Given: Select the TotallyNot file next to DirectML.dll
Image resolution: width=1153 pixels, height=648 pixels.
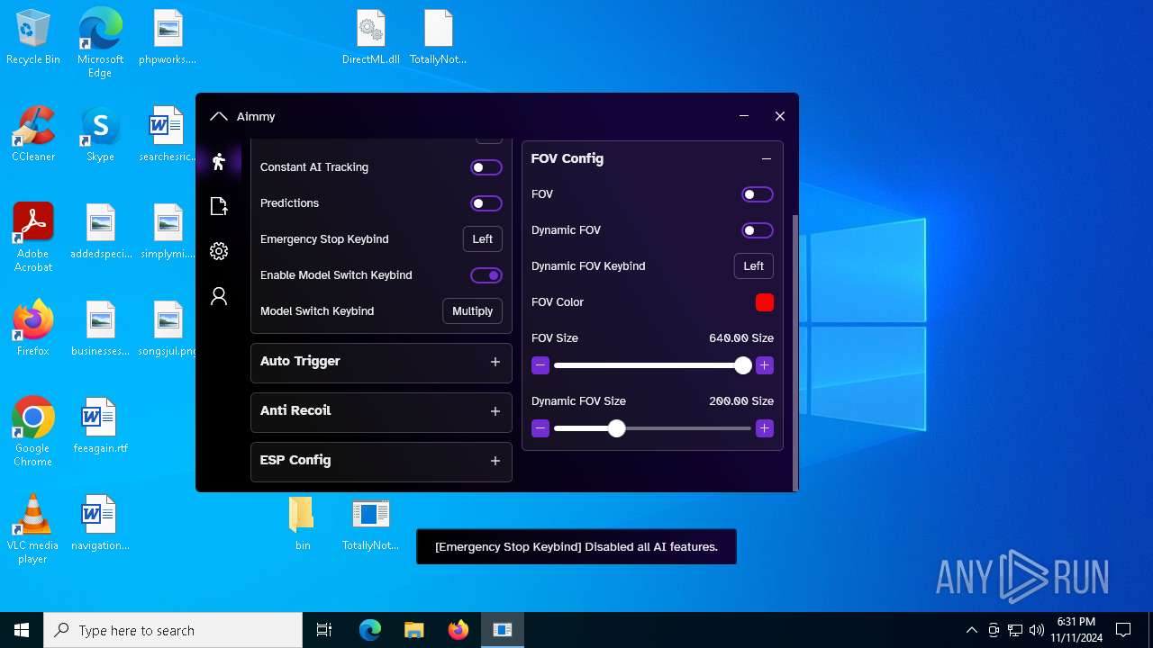Looking at the screenshot, I should (438, 38).
